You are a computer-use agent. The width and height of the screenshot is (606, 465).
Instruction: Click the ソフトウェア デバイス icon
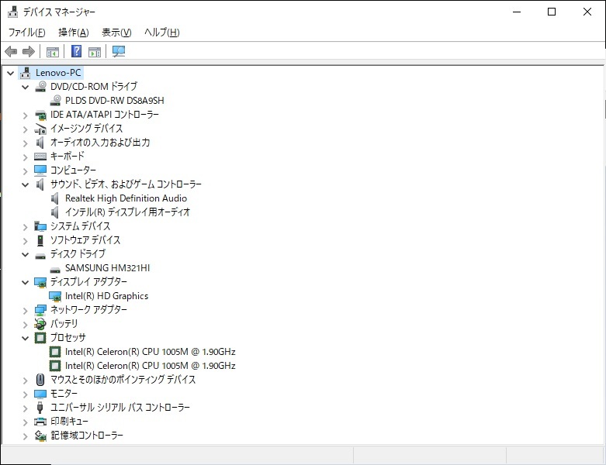(40, 240)
